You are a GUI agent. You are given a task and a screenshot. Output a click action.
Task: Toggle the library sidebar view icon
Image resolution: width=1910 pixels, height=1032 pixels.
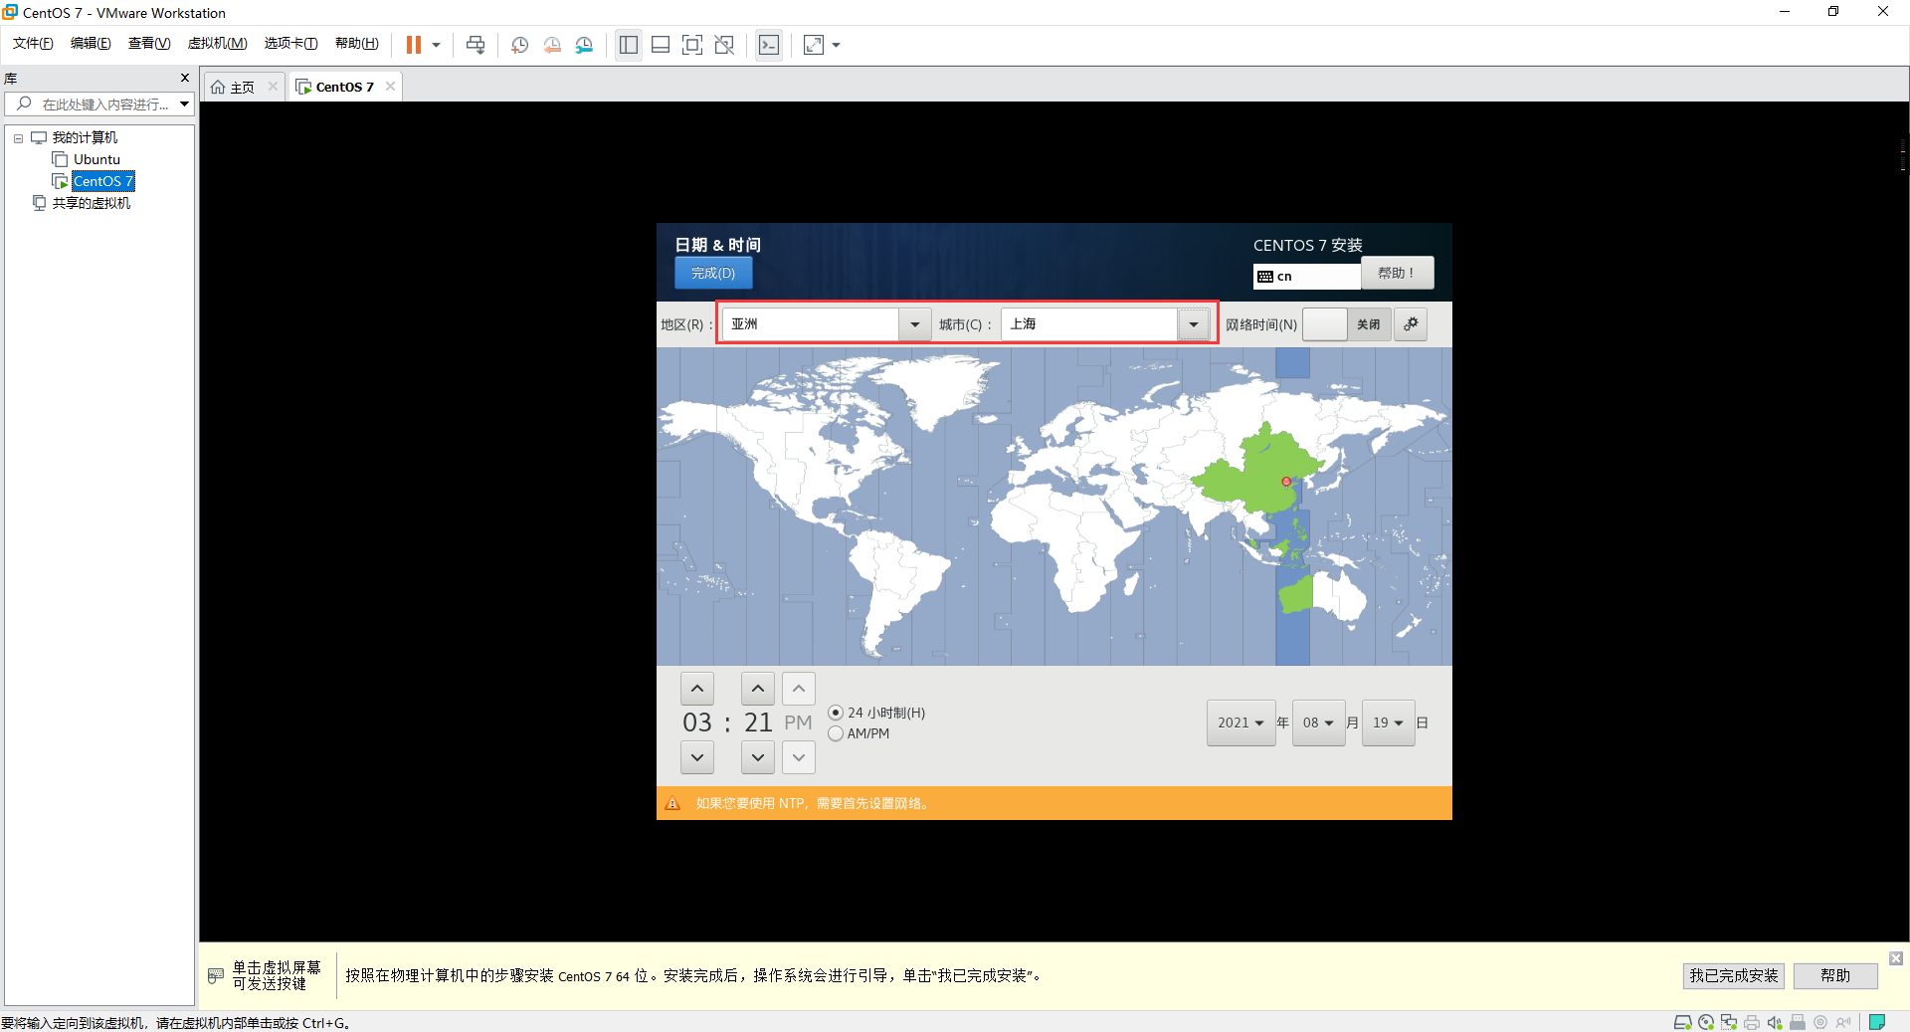point(629,45)
